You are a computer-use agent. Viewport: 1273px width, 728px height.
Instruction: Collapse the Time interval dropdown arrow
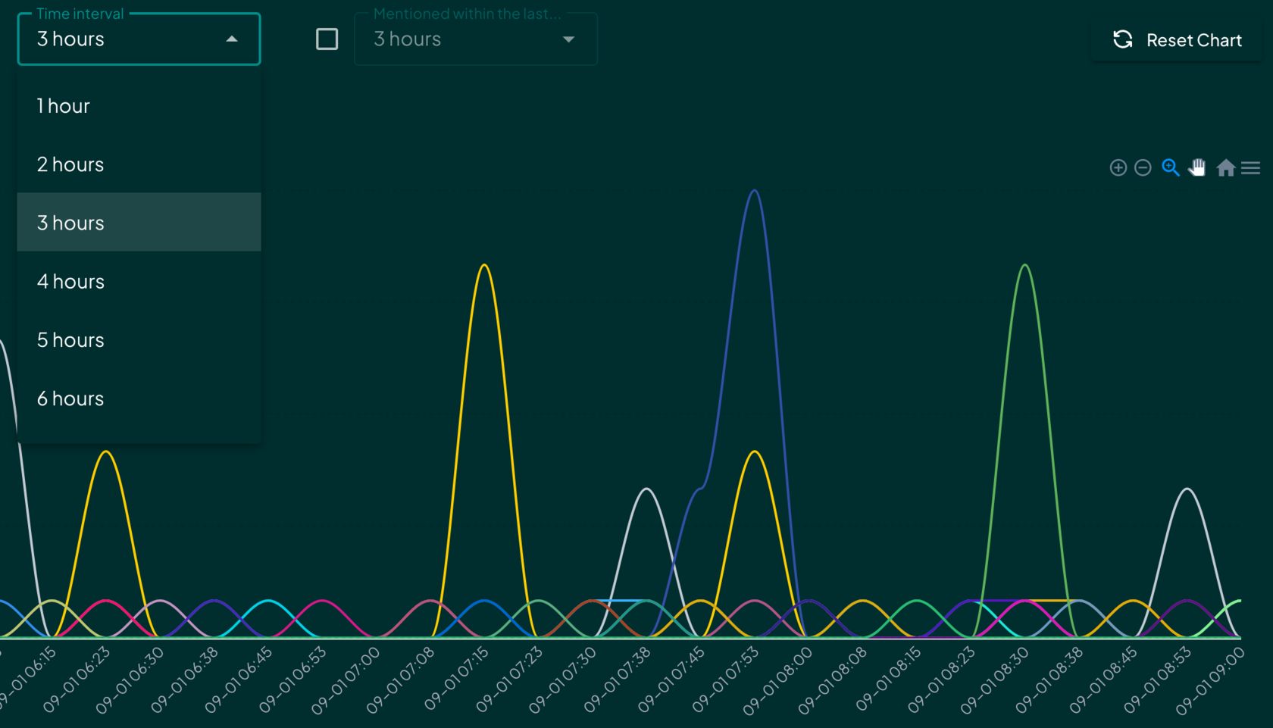pyautogui.click(x=232, y=39)
